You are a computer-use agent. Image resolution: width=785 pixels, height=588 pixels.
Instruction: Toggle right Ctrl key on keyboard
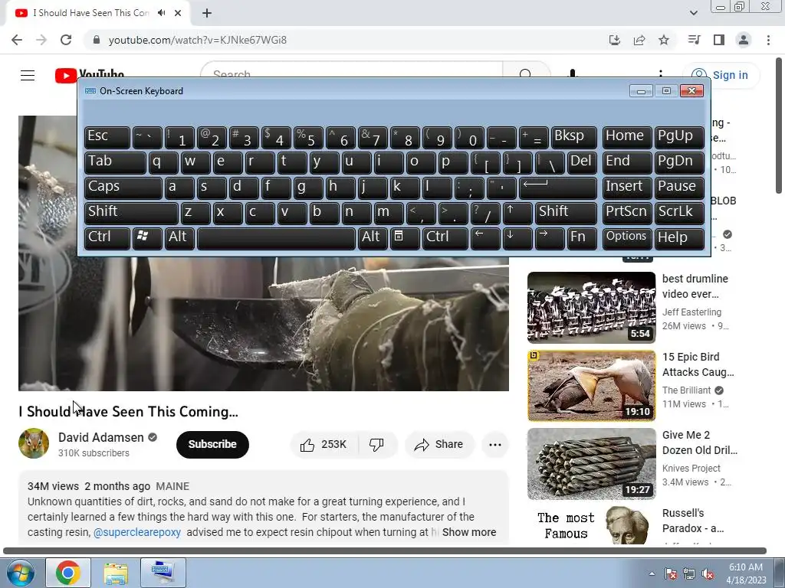(x=445, y=237)
